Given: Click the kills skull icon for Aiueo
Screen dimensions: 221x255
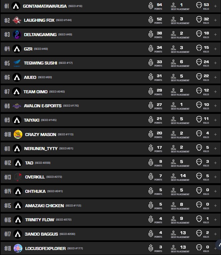Looking at the screenshot, I should click(199, 77).
